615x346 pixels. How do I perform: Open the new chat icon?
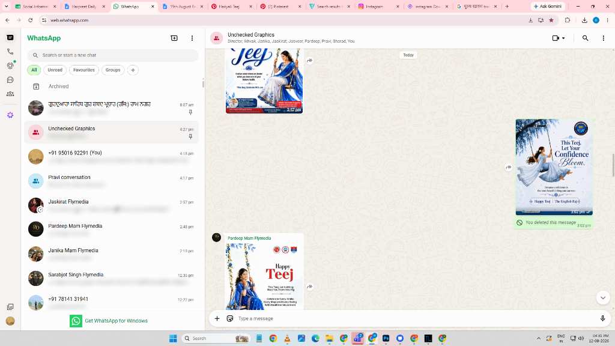pos(174,38)
